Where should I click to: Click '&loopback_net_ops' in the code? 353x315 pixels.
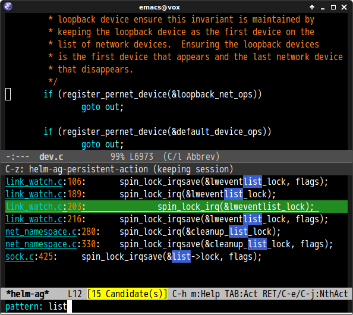[212, 94]
